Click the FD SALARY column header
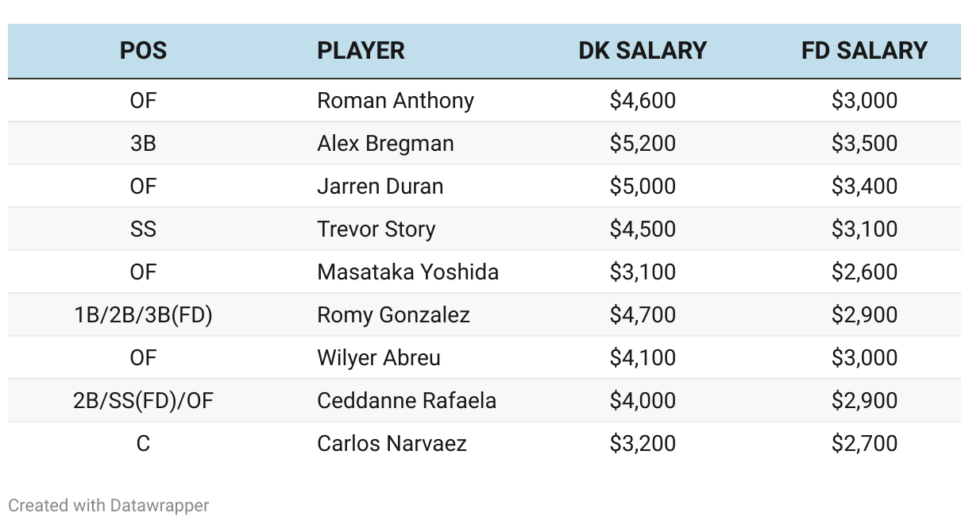This screenshot has height=524, width=969. click(x=864, y=51)
